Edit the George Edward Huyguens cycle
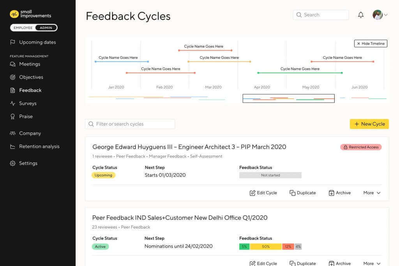This screenshot has width=399, height=266. tap(263, 193)
